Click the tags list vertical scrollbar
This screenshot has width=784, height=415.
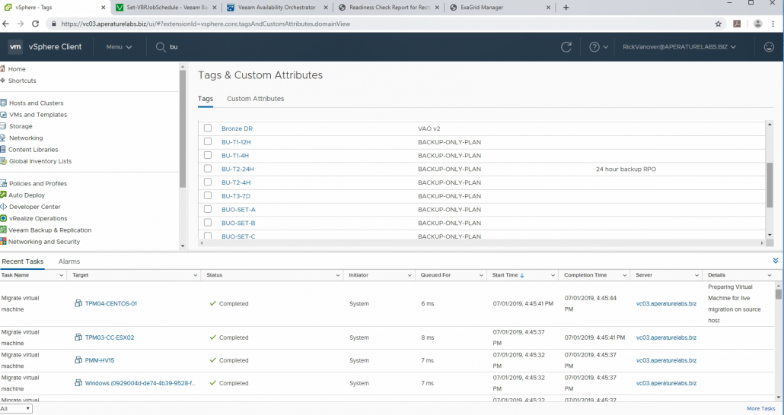point(770,185)
